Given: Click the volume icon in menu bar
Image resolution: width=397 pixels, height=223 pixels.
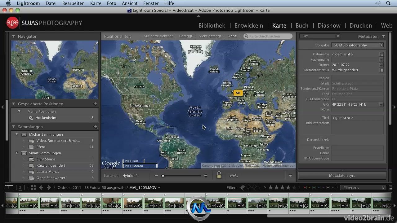Looking at the screenshot, I should 377,3.
